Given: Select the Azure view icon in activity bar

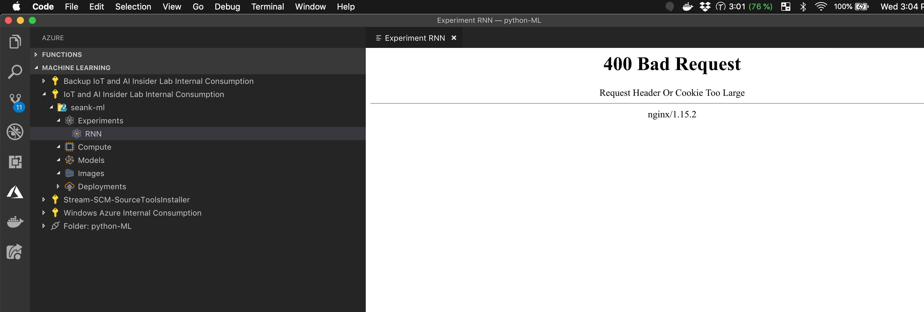Looking at the screenshot, I should point(15,192).
